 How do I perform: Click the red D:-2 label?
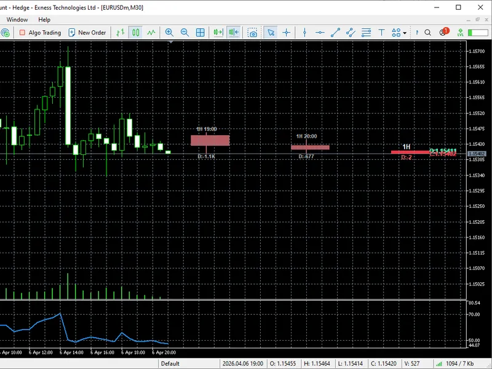coord(407,157)
